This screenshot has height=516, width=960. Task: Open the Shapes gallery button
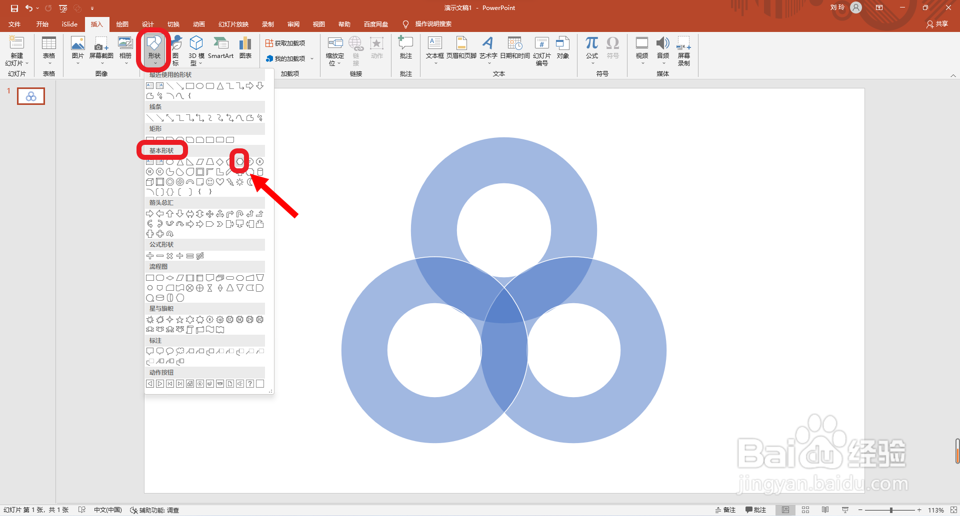pos(154,50)
